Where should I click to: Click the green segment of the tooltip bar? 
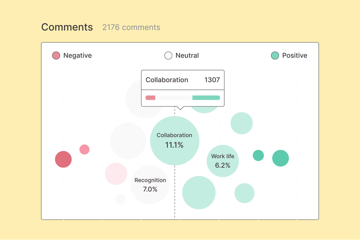point(206,97)
